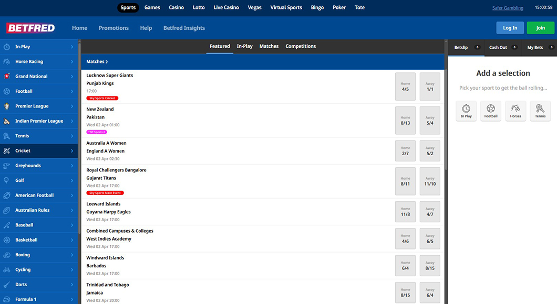Click the Betfred logo
Screen dimensions: 557x304
coord(31,28)
